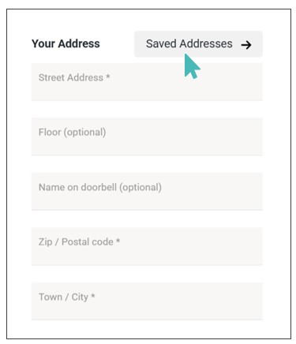The height and width of the screenshot is (344, 296).
Task: Click the right arrow icon beside Saved Addresses
Action: (x=246, y=45)
